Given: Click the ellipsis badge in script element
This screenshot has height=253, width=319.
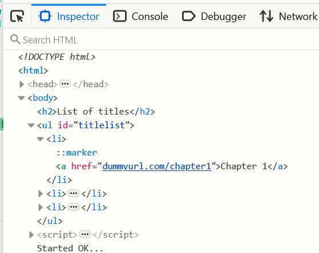Looking at the screenshot, I should pos(85,234).
